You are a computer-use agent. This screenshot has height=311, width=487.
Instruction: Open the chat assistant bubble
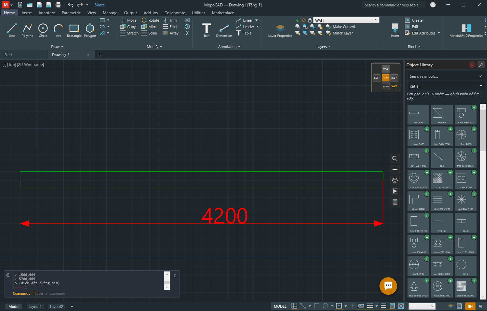[388, 286]
